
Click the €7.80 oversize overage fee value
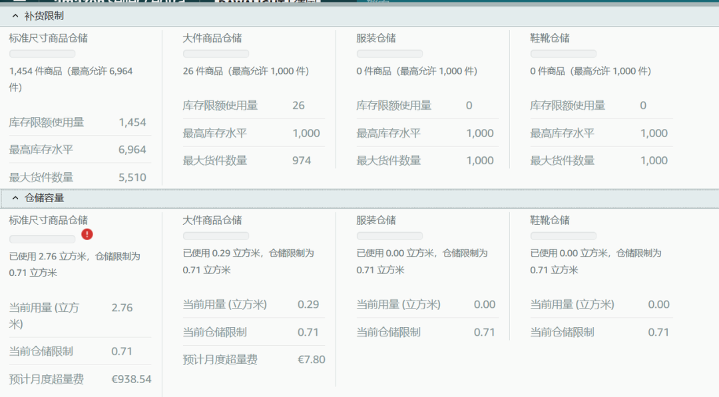click(312, 359)
